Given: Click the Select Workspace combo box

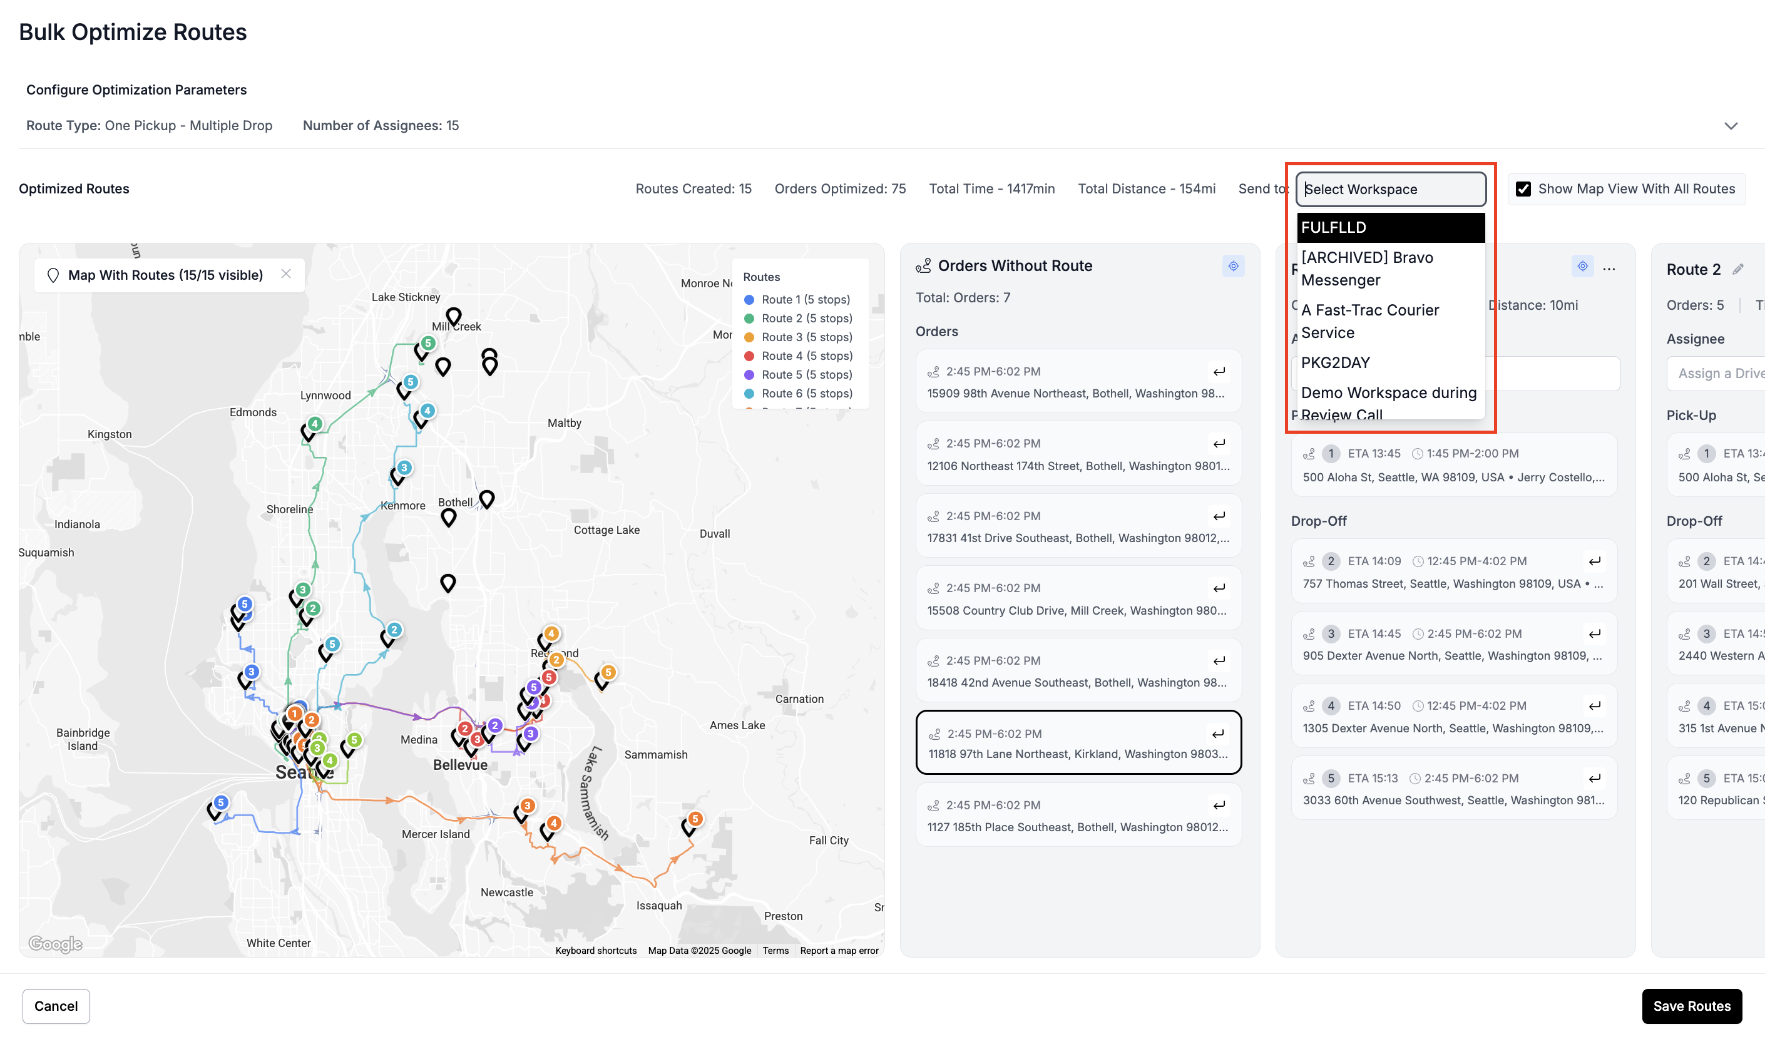Looking at the screenshot, I should [x=1390, y=189].
